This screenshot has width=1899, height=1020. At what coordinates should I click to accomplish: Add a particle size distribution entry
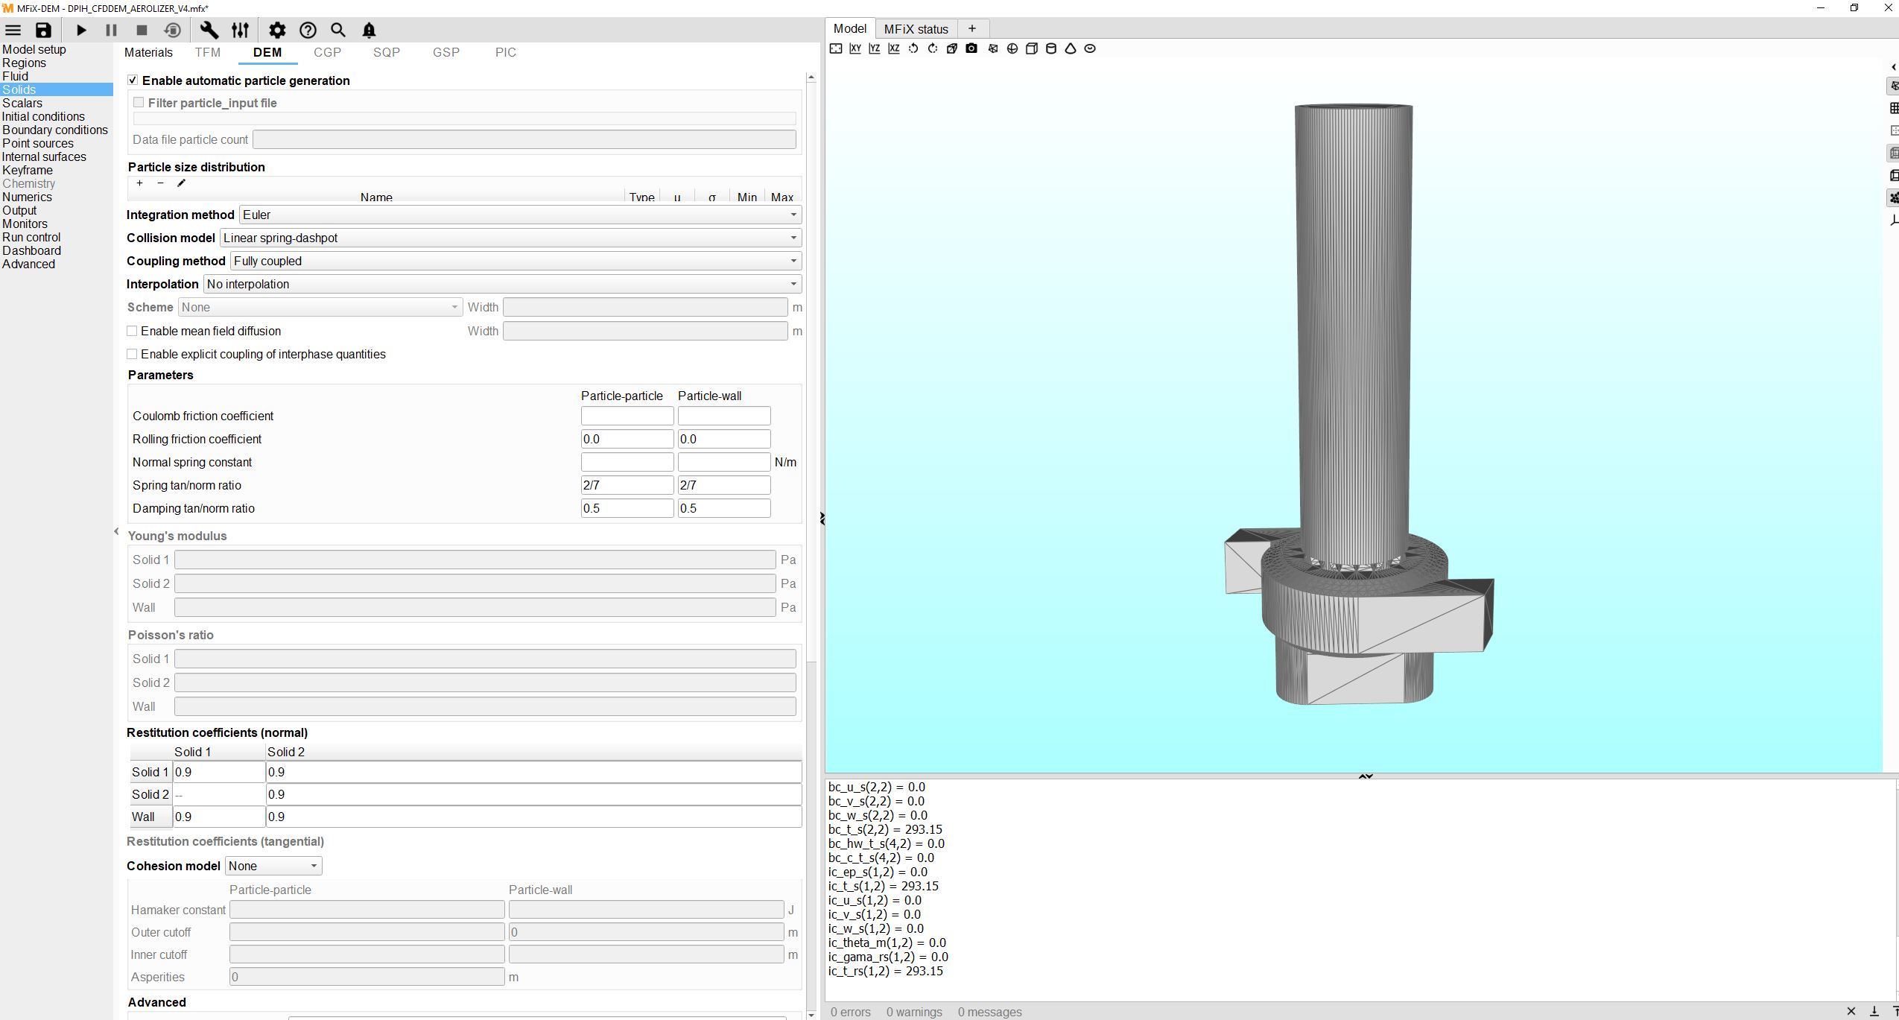click(x=139, y=183)
